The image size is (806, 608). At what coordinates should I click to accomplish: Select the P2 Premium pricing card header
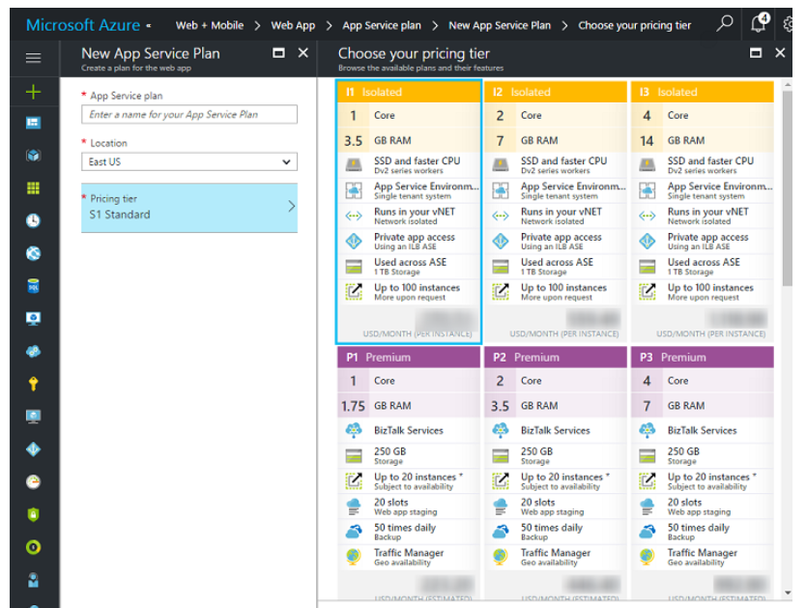pos(556,358)
